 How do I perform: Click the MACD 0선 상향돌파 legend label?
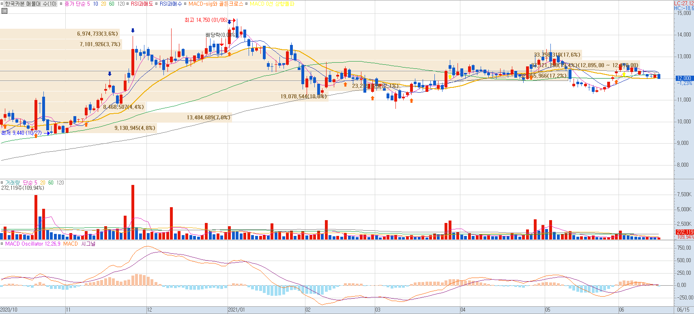[x=272, y=4]
